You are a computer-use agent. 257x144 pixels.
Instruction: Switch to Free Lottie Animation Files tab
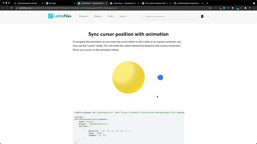pos(157,3)
